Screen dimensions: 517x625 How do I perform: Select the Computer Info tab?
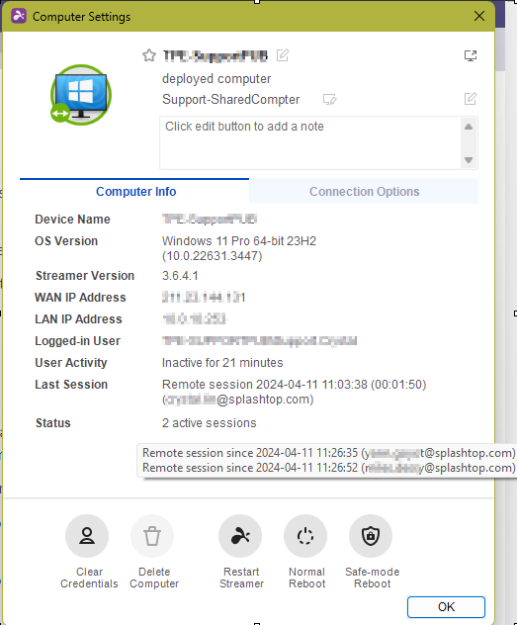point(134,191)
